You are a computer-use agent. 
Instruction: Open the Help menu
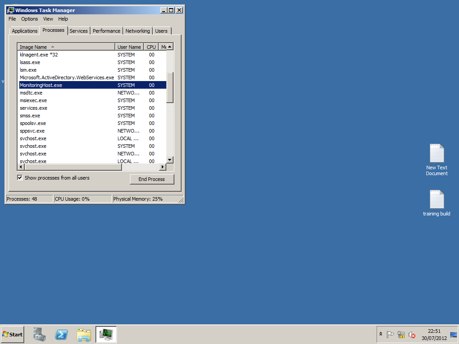pos(63,19)
